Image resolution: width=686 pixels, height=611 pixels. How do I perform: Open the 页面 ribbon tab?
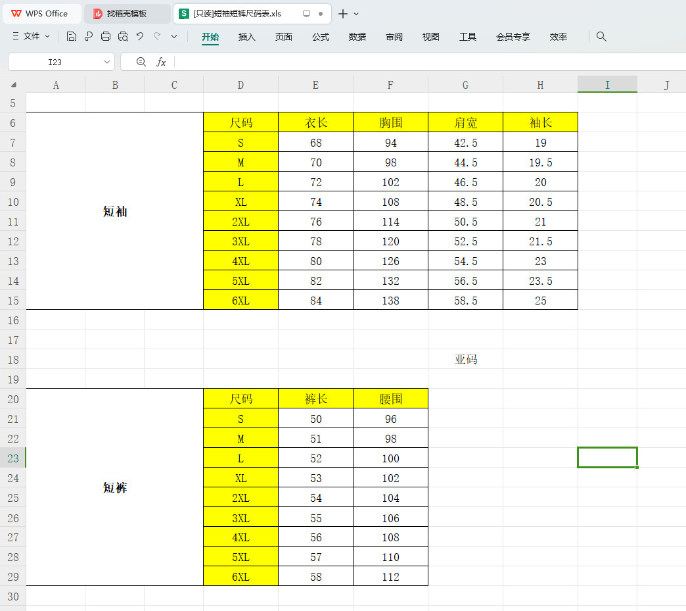(x=283, y=37)
